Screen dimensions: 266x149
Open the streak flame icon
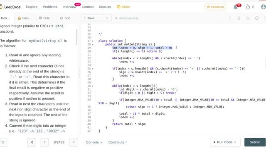(x=248, y=7)
